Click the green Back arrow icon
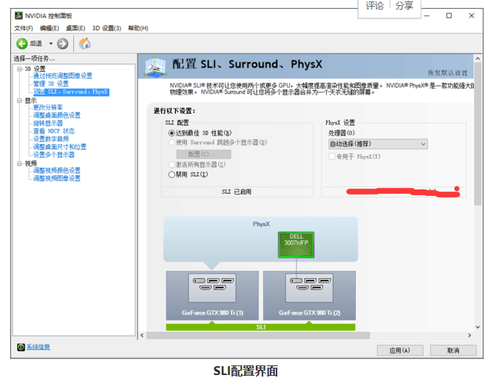The width and height of the screenshot is (499, 378). tap(22, 44)
